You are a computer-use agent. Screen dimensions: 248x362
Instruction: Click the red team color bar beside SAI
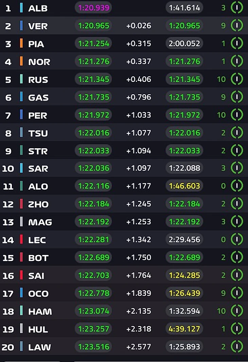pos(21,275)
